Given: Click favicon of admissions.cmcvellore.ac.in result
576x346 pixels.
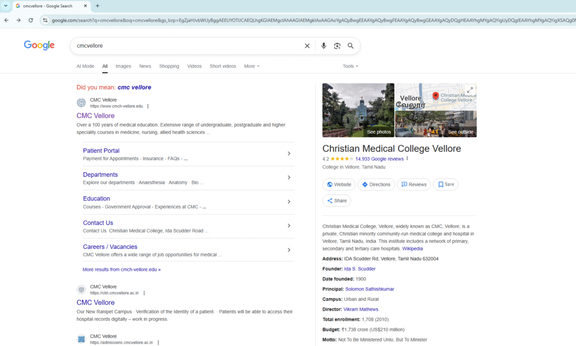Looking at the screenshot, I should click(81, 339).
